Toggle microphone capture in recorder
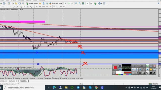The width and height of the screenshot is (161, 90). pos(137,69)
